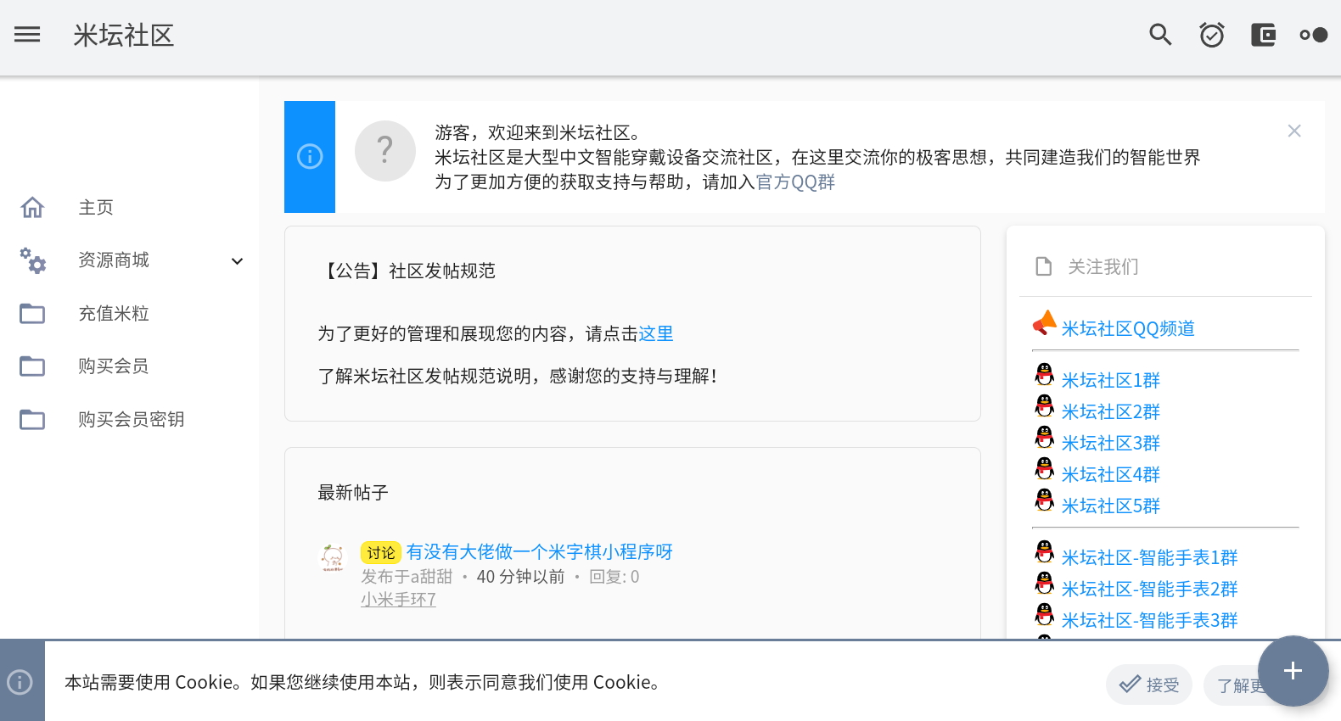The width and height of the screenshot is (1341, 721).
Task: Click the document icon beside 关注我们
Action: [1044, 266]
